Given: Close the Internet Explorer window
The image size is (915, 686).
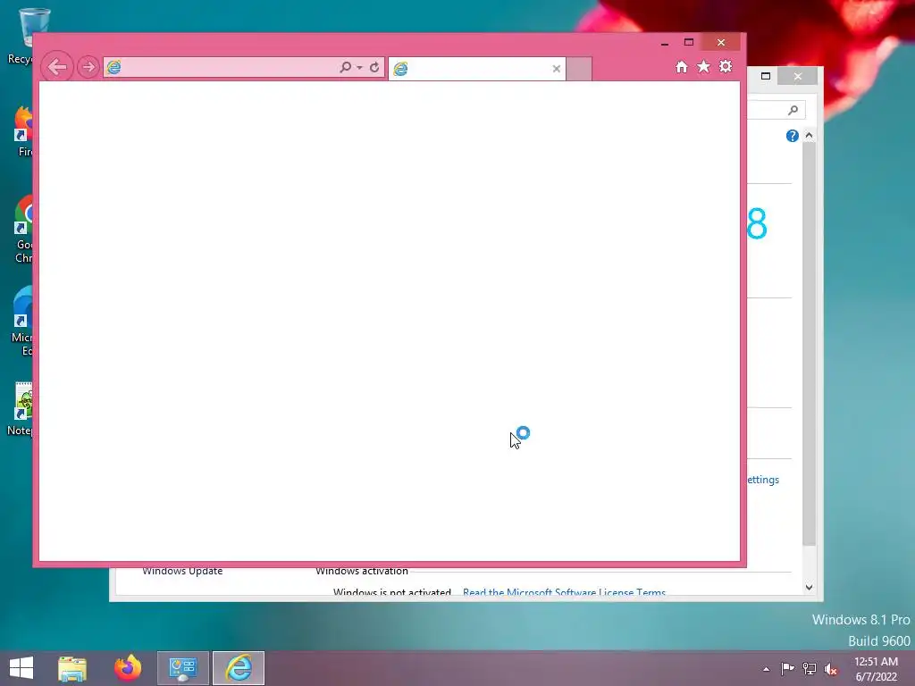Looking at the screenshot, I should click(x=721, y=43).
